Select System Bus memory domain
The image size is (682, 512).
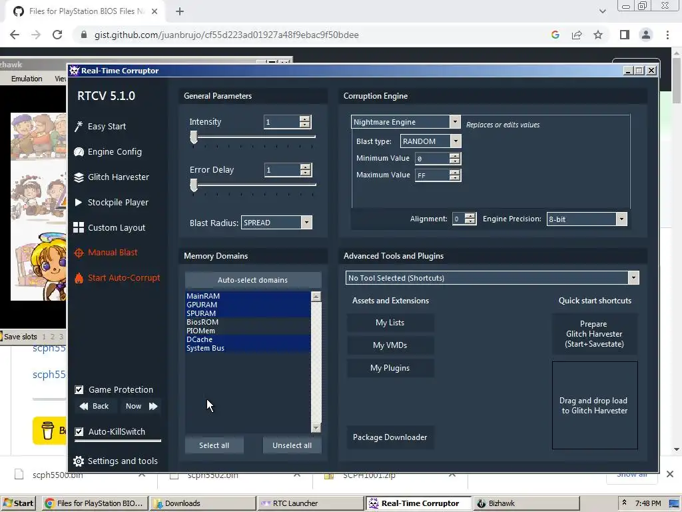click(x=248, y=348)
